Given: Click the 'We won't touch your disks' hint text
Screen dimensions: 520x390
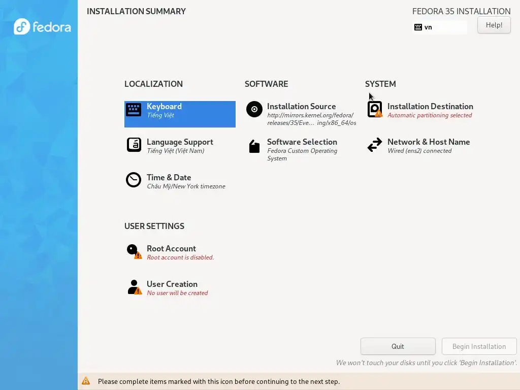Looking at the screenshot, I should coord(427,363).
